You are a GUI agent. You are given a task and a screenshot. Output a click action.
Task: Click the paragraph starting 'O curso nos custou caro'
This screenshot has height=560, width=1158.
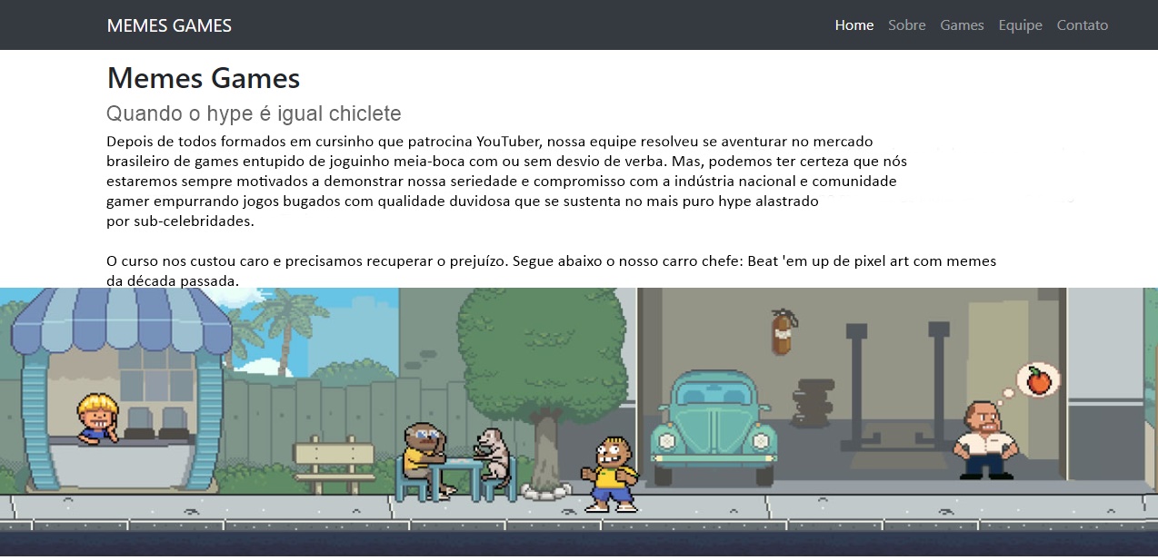tap(551, 270)
